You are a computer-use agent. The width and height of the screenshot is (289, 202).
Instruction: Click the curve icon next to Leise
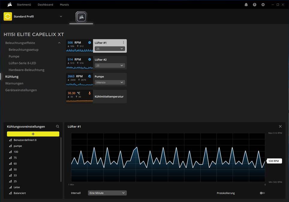click(10, 187)
